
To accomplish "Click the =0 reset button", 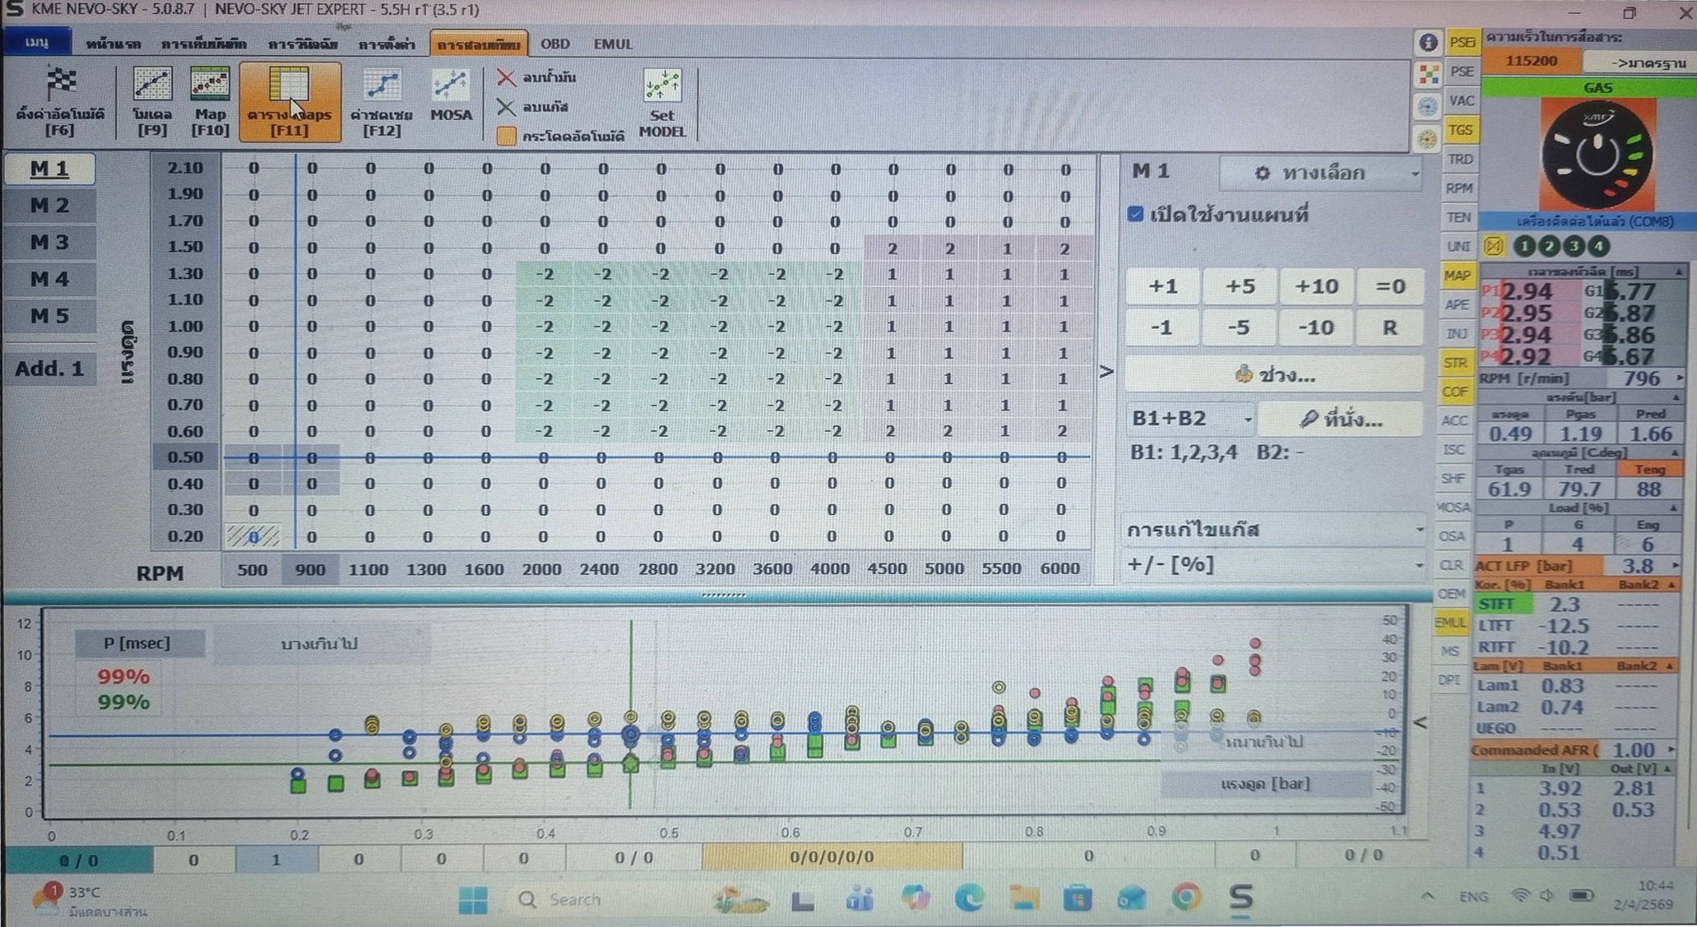I will 1390,286.
